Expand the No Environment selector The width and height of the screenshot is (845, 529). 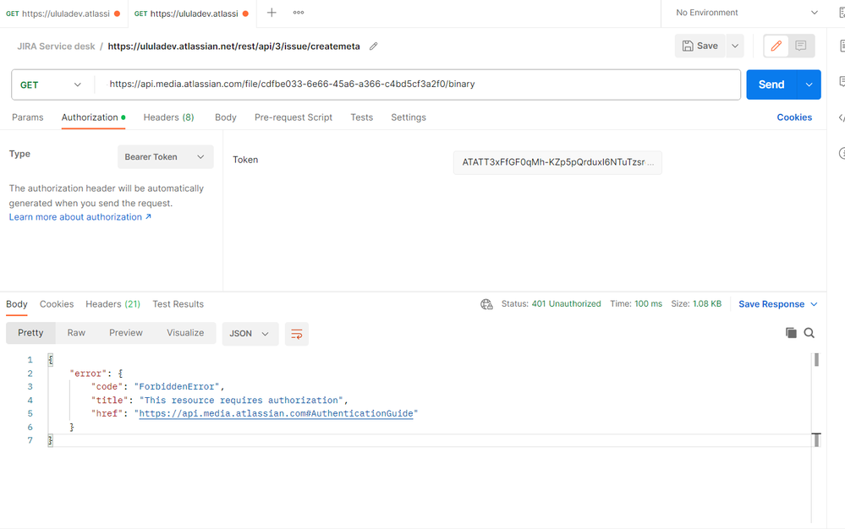[746, 13]
